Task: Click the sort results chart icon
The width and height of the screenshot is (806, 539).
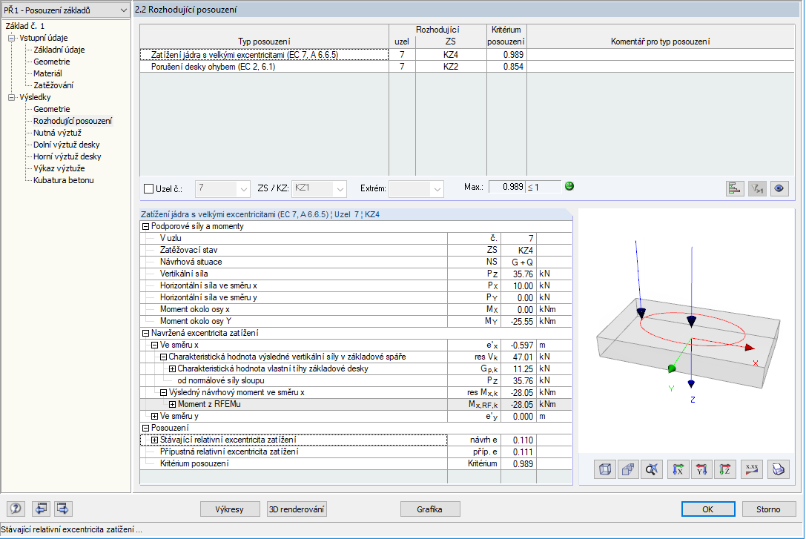Action: 735,188
